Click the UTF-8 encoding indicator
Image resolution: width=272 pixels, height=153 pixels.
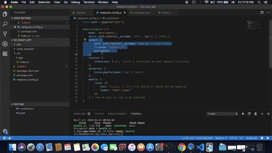click(x=233, y=138)
